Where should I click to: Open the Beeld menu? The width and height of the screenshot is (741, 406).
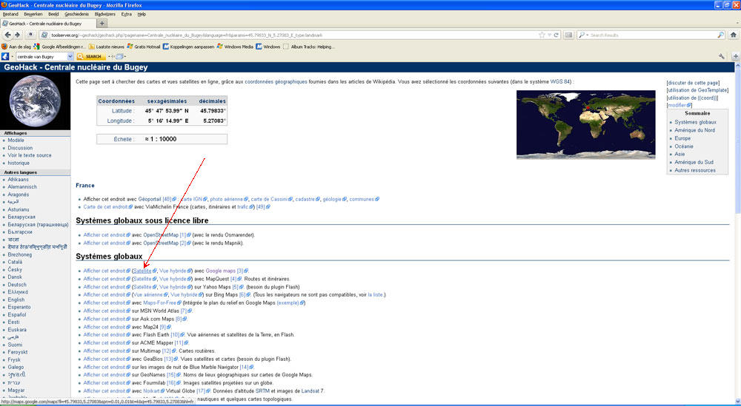(53, 14)
